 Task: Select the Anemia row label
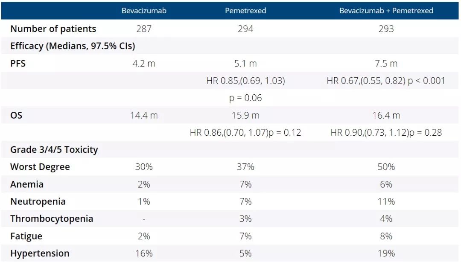[27, 184]
